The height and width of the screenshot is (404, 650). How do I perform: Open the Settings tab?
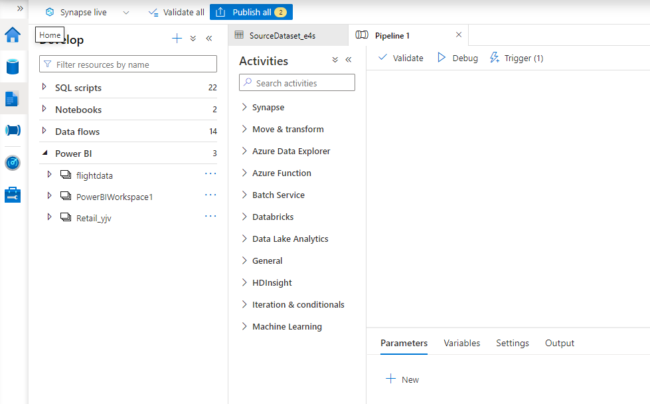tap(513, 344)
